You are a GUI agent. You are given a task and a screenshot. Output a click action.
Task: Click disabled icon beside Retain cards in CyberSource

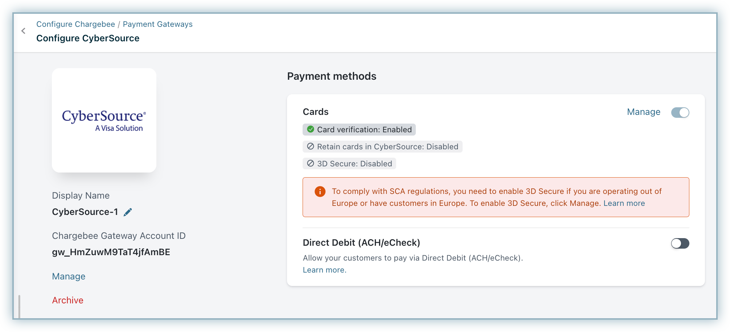tap(311, 146)
